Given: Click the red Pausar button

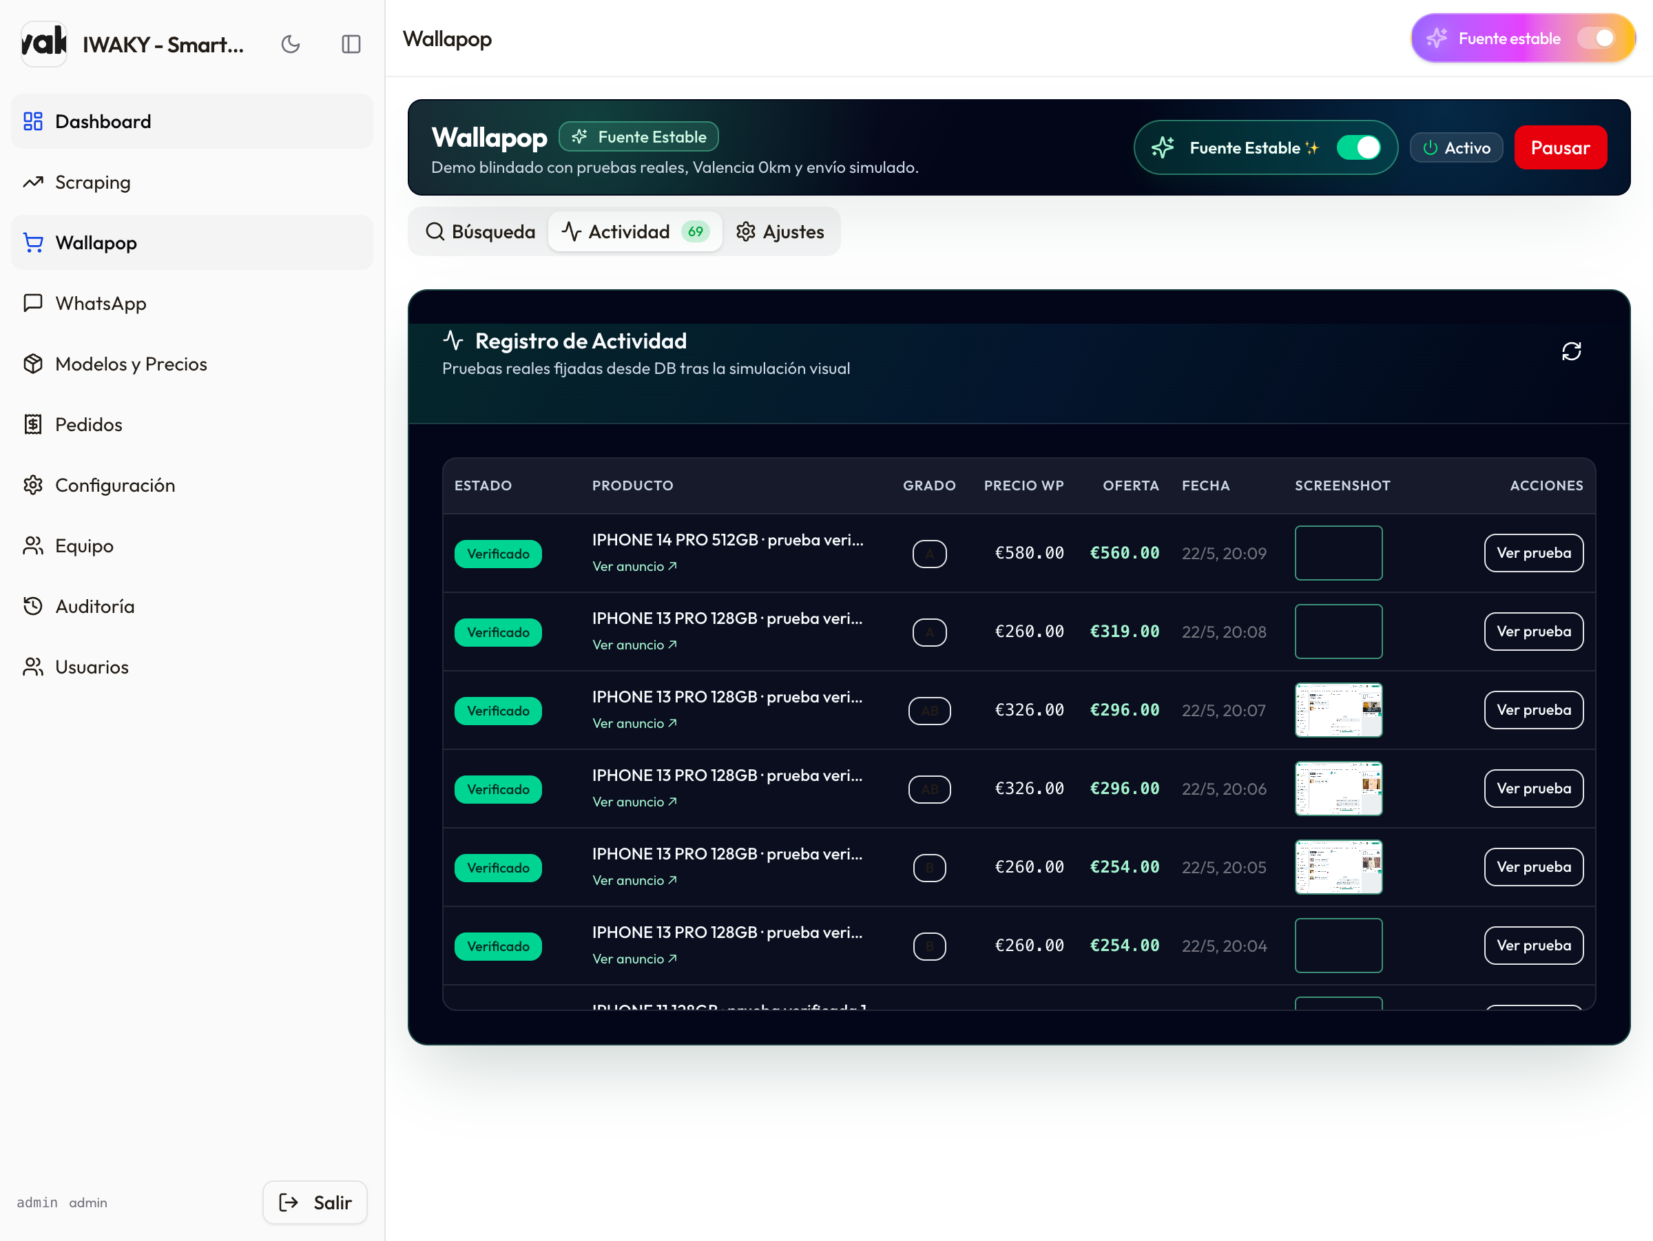Looking at the screenshot, I should 1560,147.
